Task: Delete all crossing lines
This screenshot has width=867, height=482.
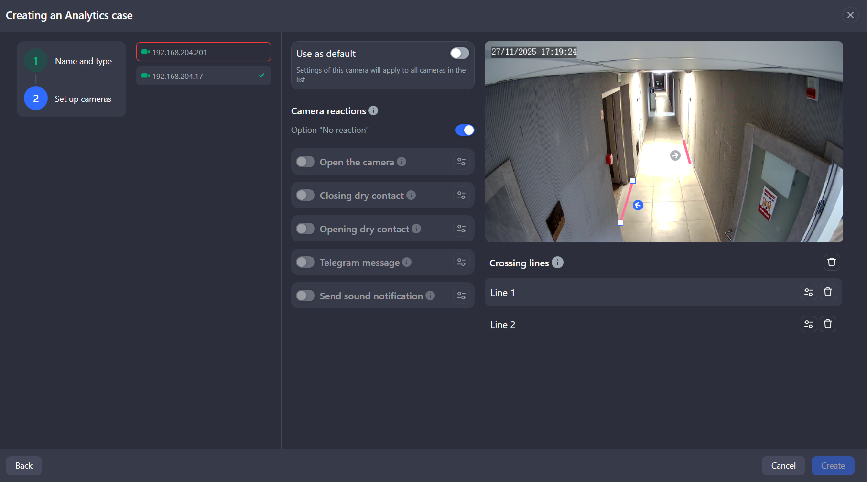Action: 832,262
